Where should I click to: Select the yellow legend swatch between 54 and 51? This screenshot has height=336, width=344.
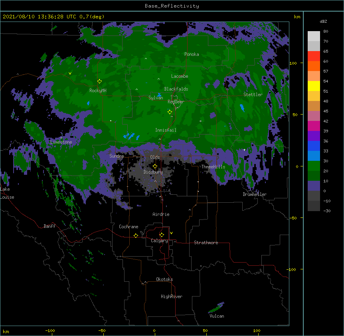(x=314, y=86)
